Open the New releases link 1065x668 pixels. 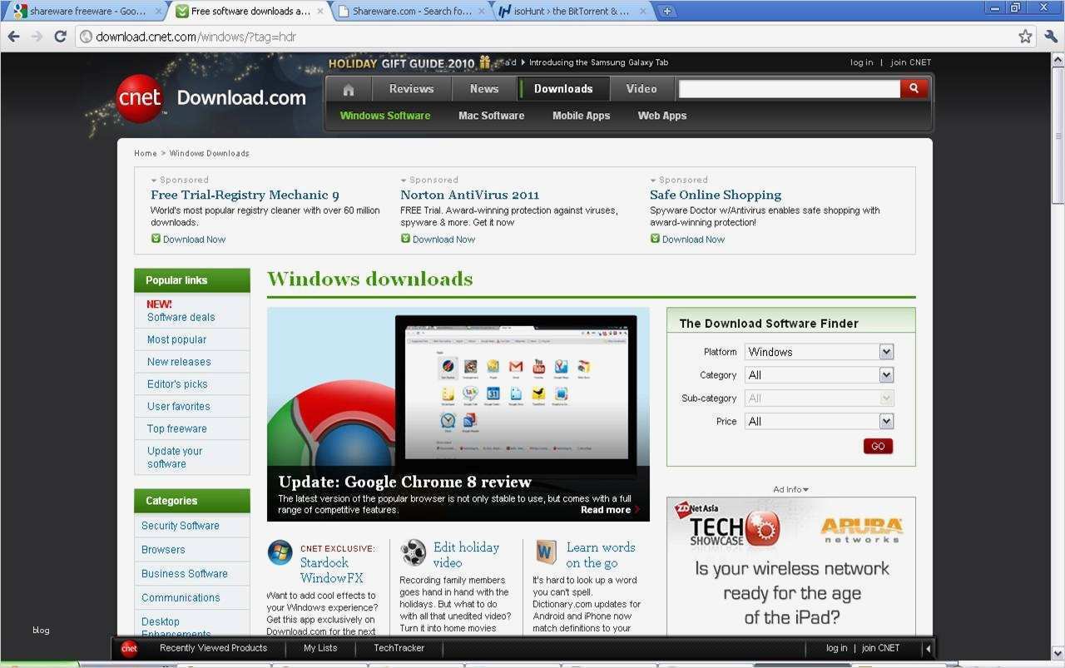tap(179, 362)
